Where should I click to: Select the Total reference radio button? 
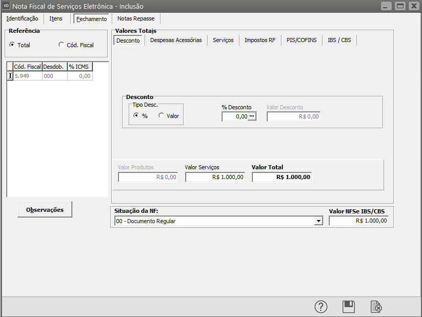[x=12, y=45]
